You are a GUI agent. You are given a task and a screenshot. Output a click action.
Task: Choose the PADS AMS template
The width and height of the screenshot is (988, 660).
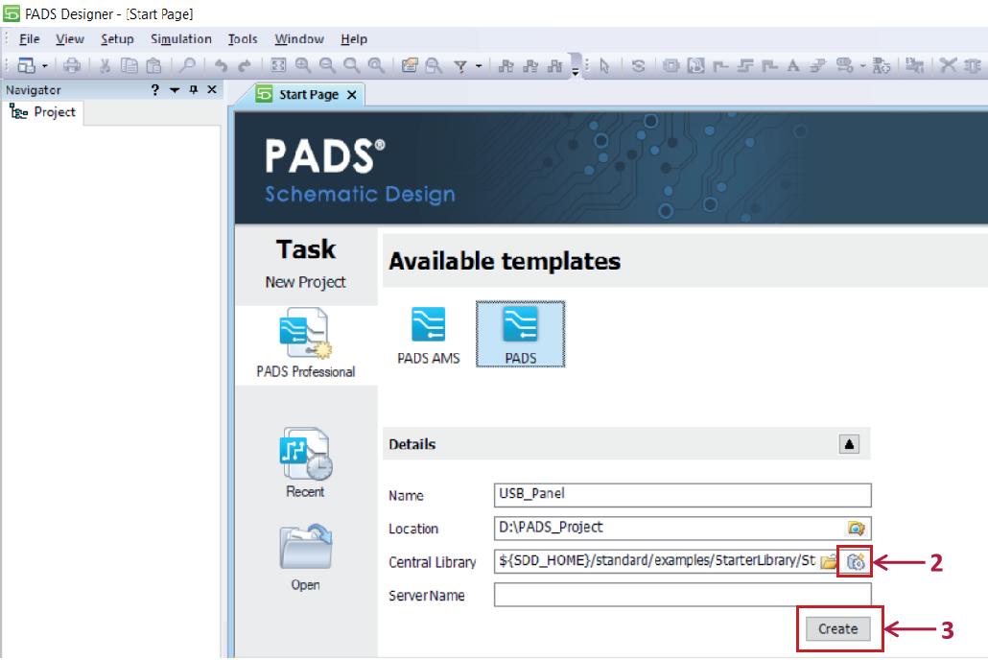point(429,336)
